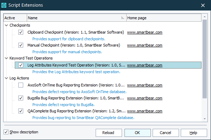Click the Cancel button
The height and width of the screenshot is (140, 211).
click(x=165, y=133)
